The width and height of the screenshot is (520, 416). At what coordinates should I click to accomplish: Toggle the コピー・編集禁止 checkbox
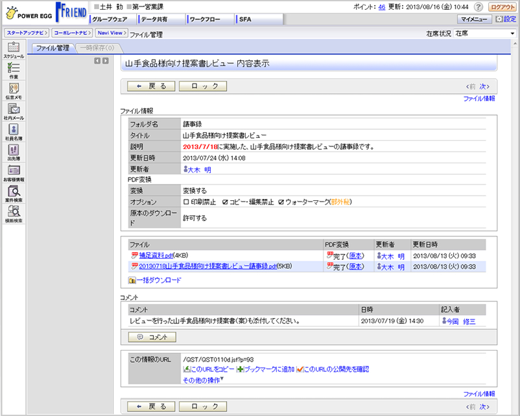click(225, 202)
